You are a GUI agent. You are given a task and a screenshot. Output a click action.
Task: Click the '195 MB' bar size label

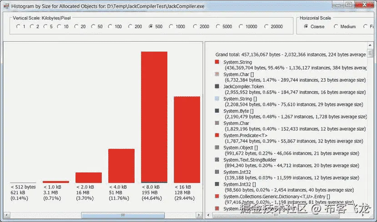pyautogui.click(x=150, y=193)
